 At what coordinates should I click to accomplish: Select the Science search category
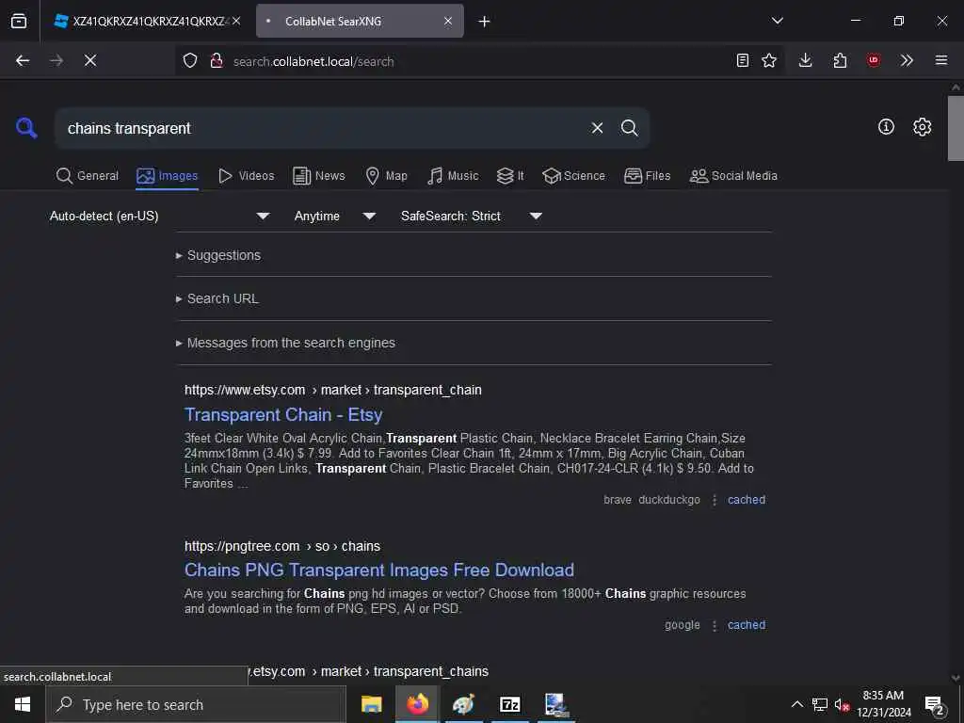click(573, 176)
